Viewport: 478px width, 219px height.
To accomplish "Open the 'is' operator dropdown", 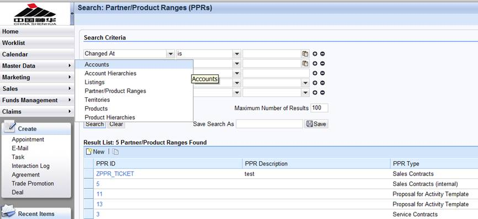I will pyautogui.click(x=237, y=54).
